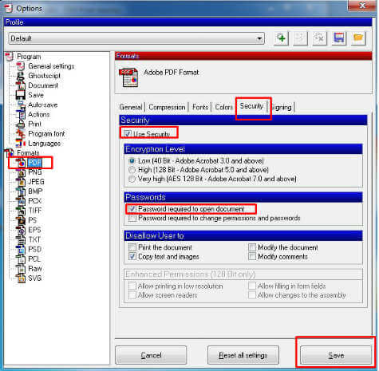Viewport: 379px width, 371px height.
Task: Toggle the Use Security checkbox
Action: click(128, 133)
